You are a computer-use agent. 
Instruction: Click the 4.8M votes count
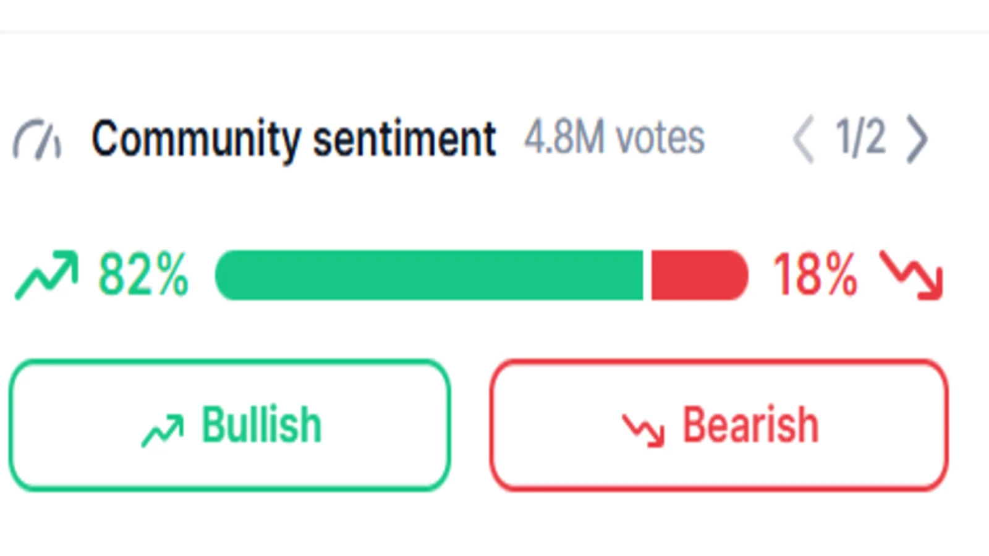(614, 137)
